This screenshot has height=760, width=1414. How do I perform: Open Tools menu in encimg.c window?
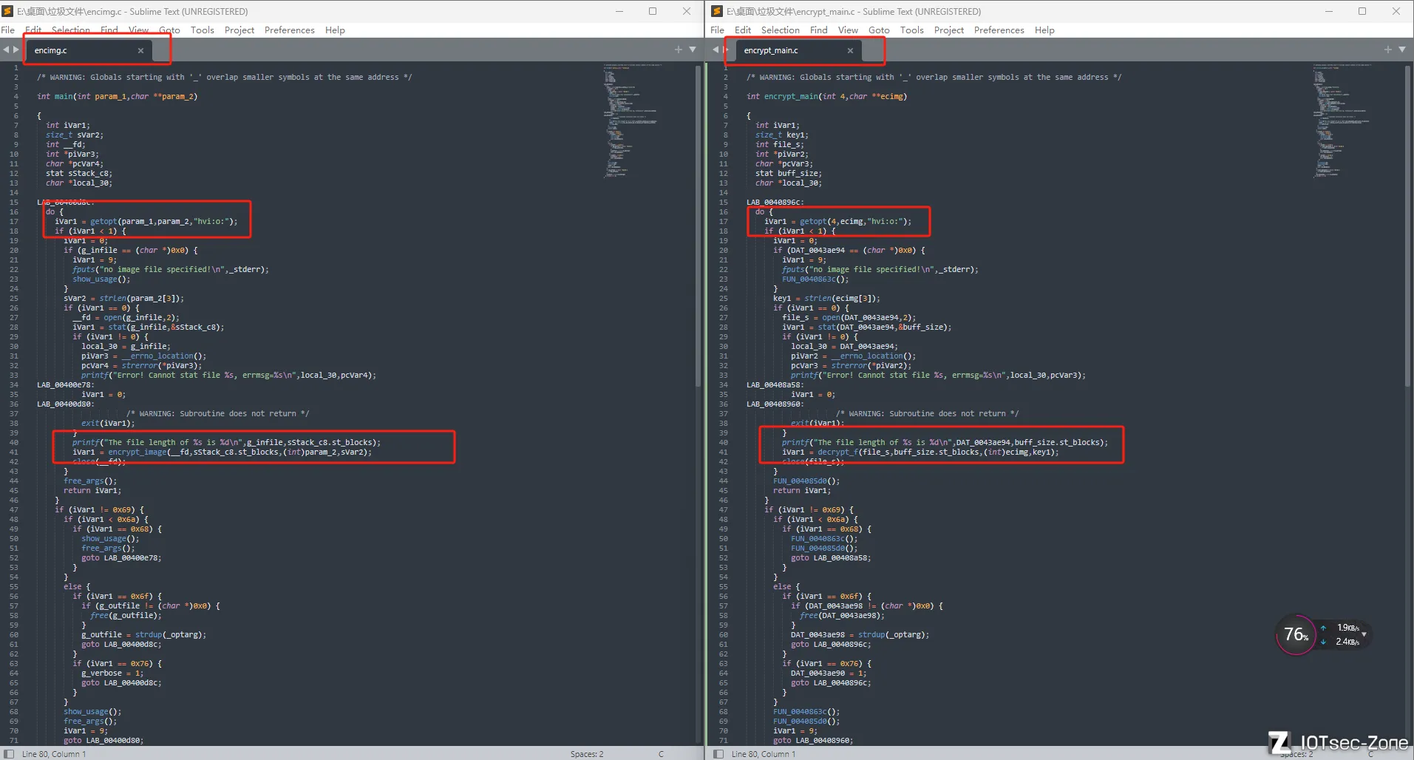click(202, 30)
